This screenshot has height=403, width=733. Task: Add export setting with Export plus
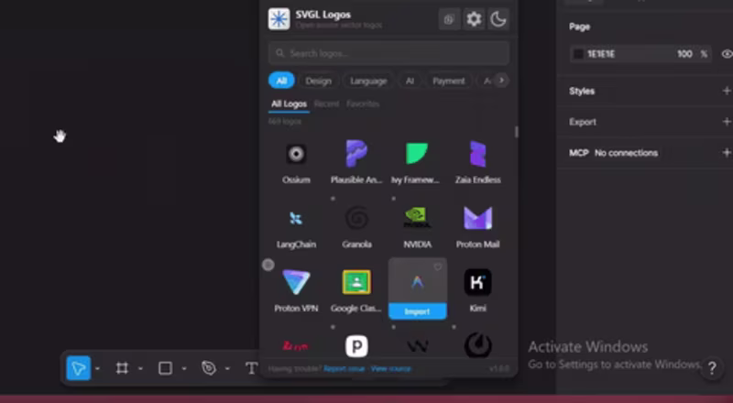pyautogui.click(x=727, y=122)
